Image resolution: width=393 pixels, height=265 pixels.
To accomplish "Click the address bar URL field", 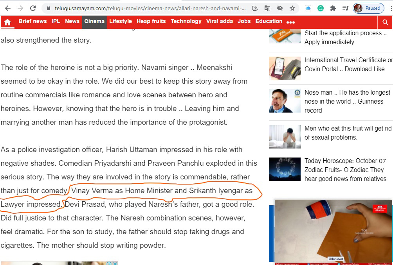I will point(149,8).
